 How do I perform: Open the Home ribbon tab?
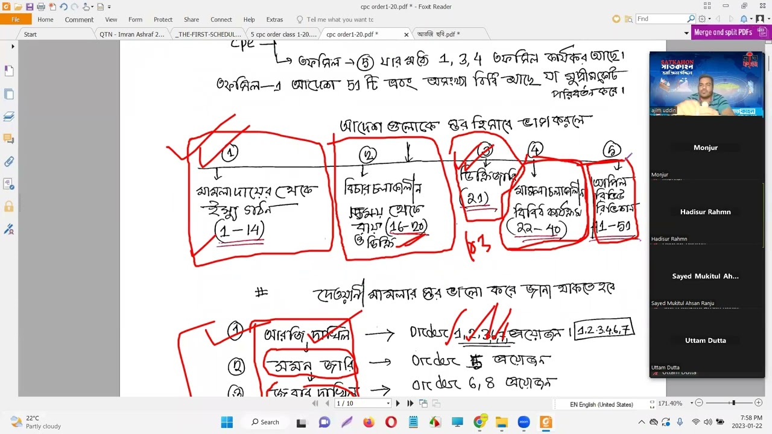pos(45,19)
